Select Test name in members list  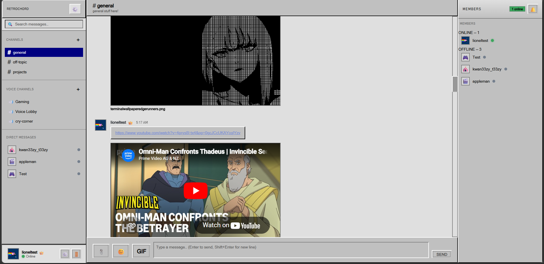click(476, 57)
